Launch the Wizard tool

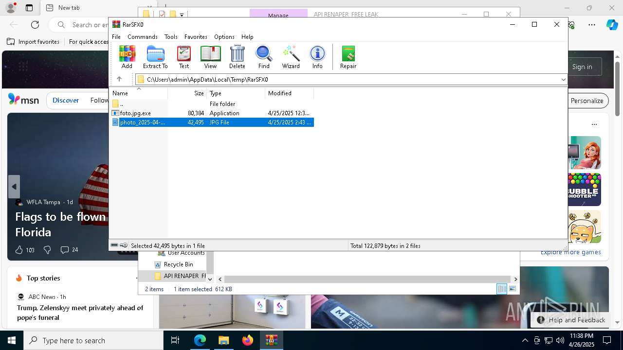(291, 57)
